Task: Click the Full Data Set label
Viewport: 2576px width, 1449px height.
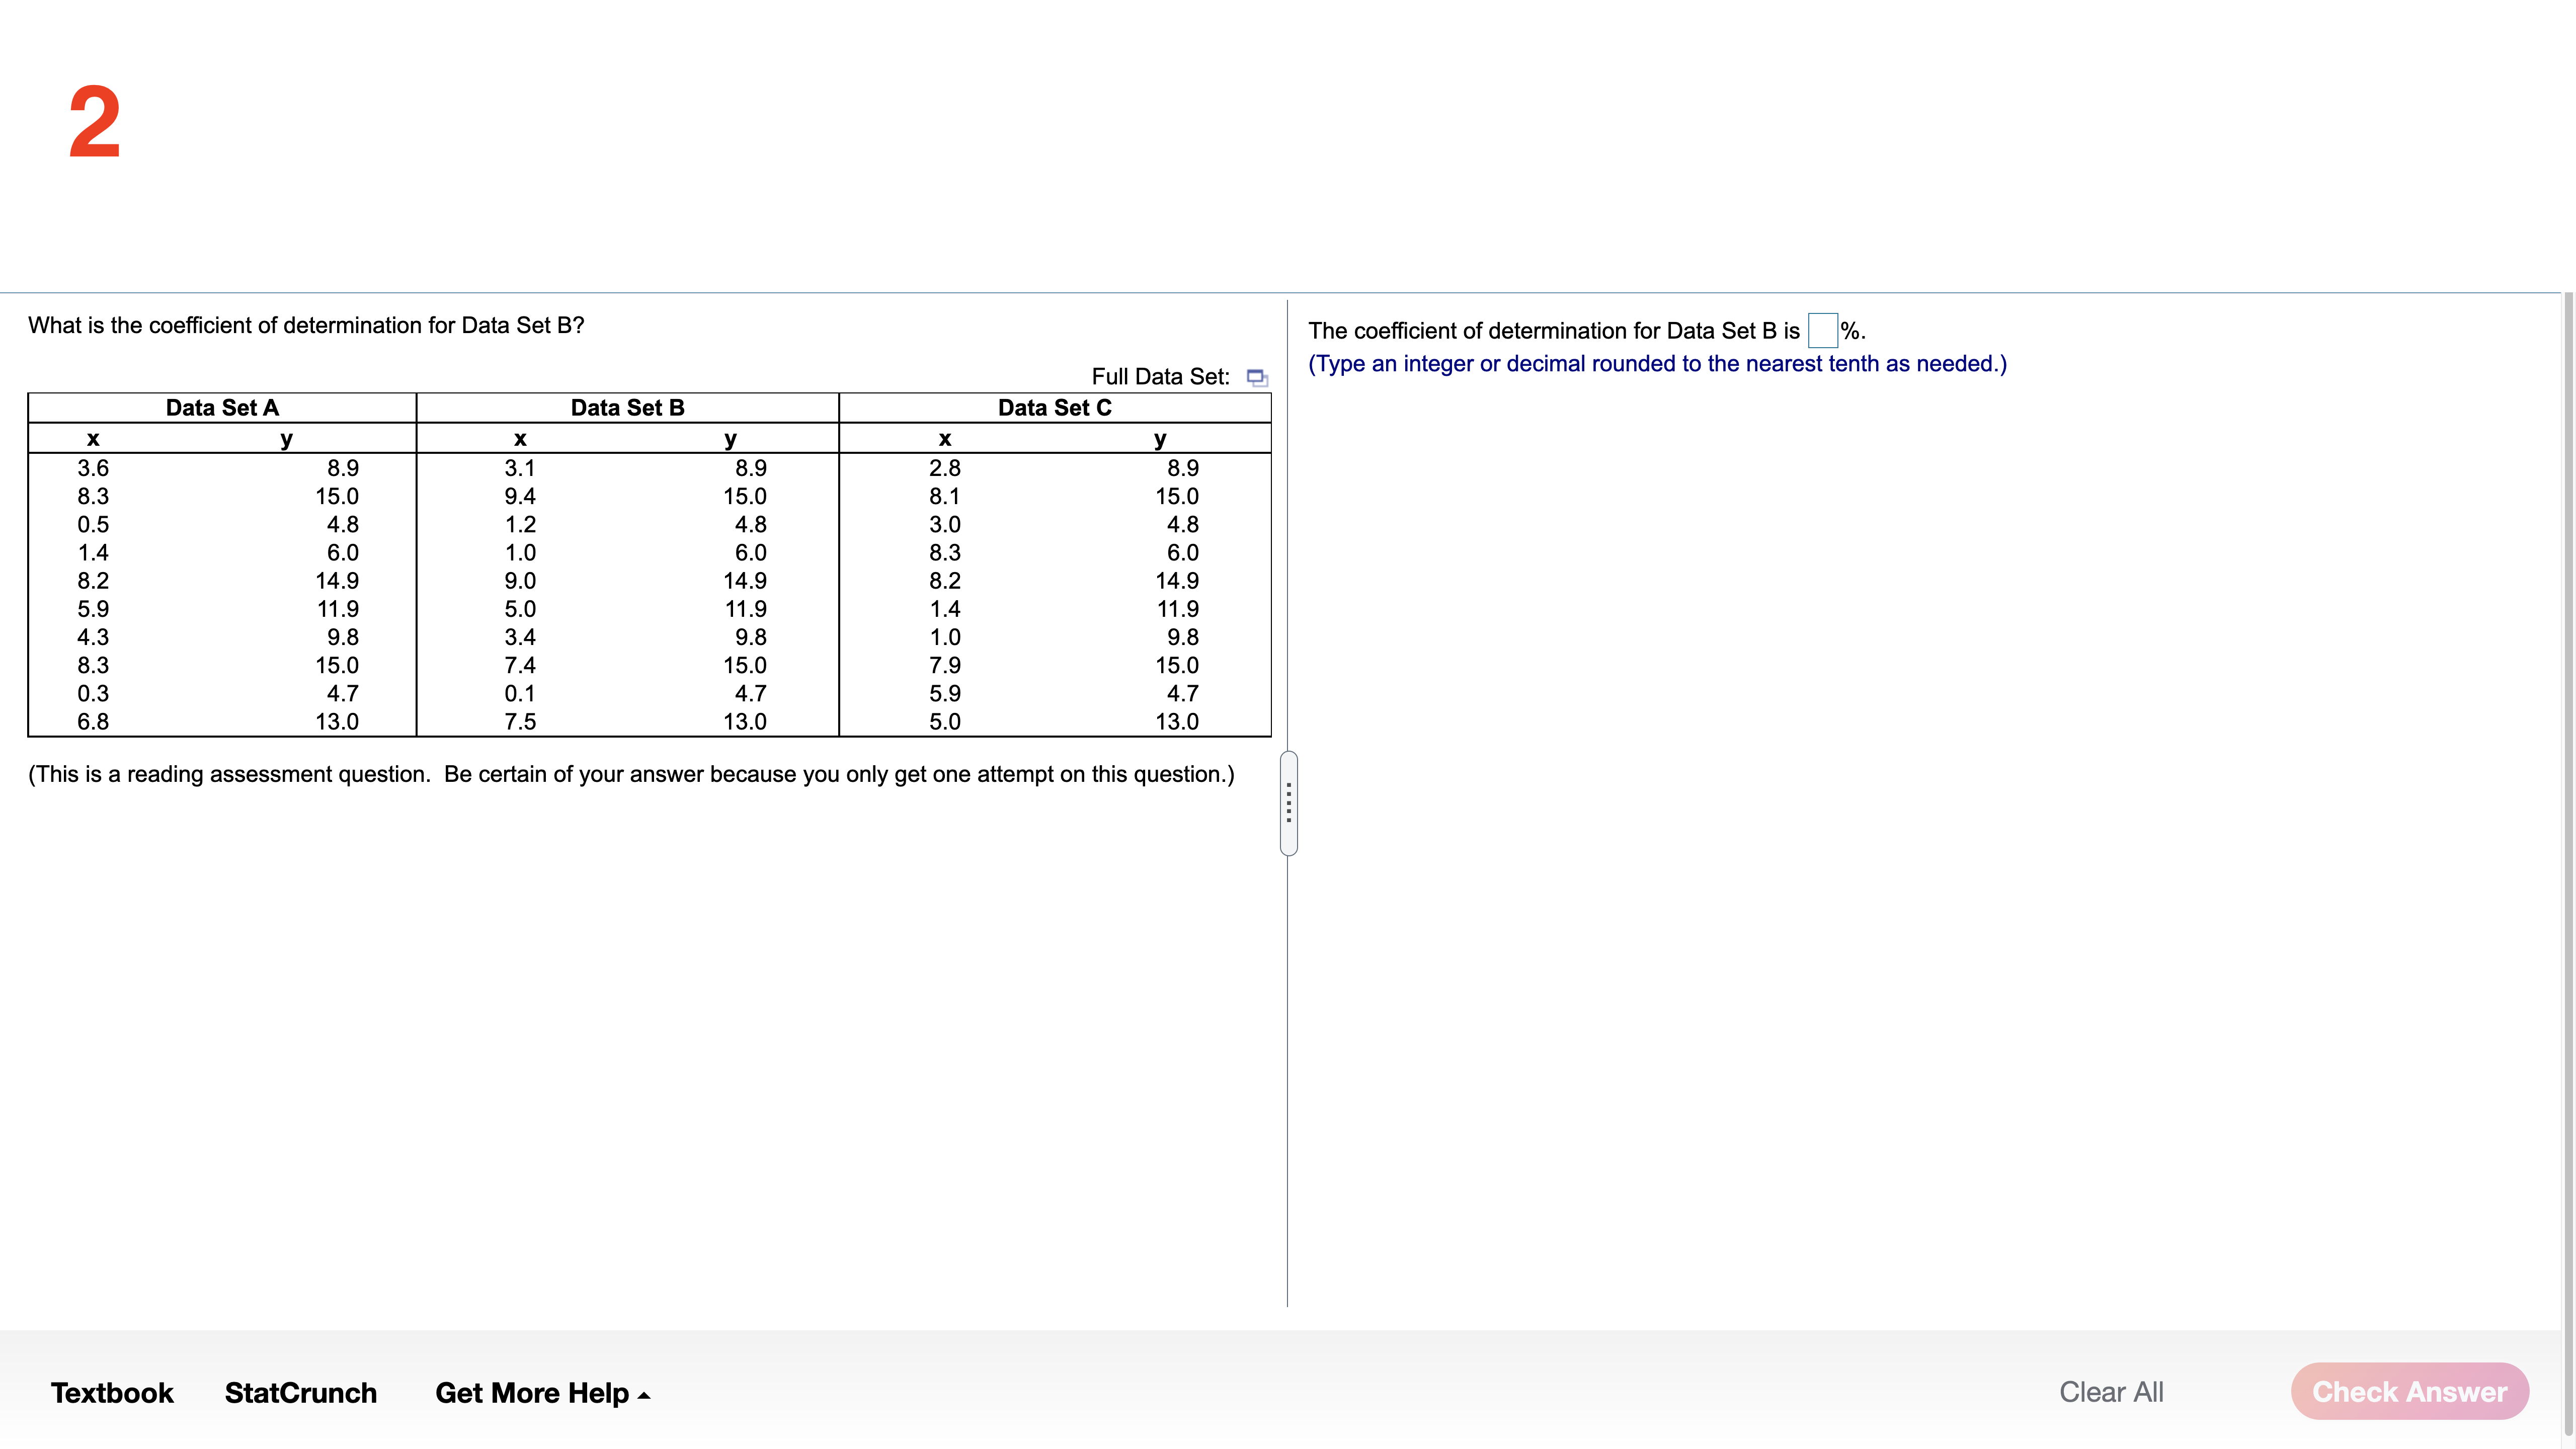Action: pyautogui.click(x=1161, y=376)
